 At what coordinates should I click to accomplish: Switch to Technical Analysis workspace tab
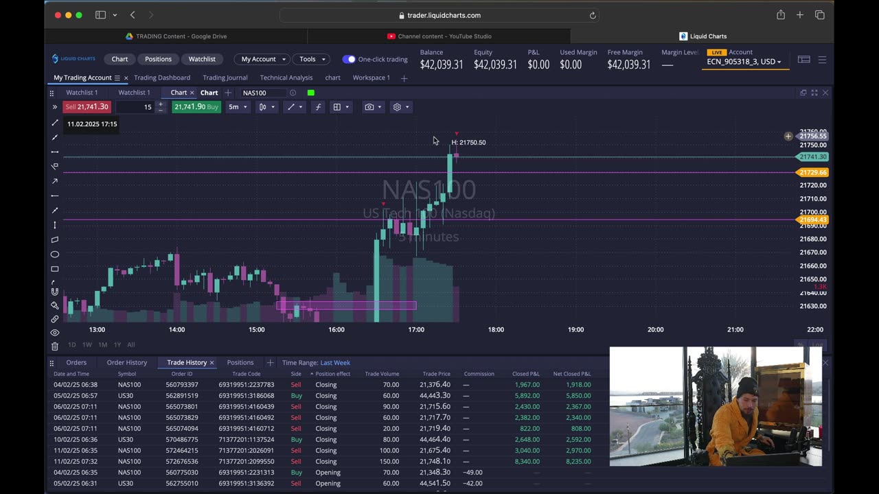click(x=286, y=78)
